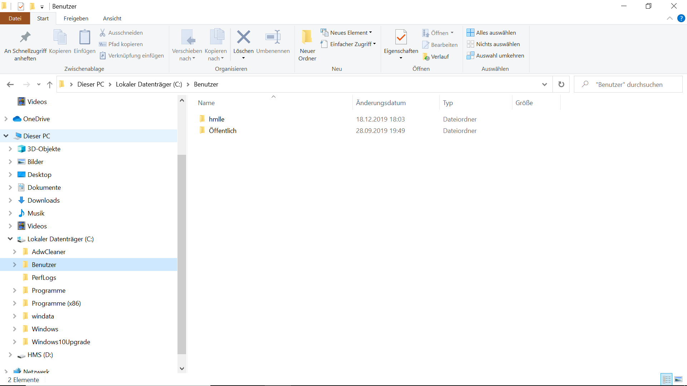Click Alles auswählen in ribbon

[491, 33]
